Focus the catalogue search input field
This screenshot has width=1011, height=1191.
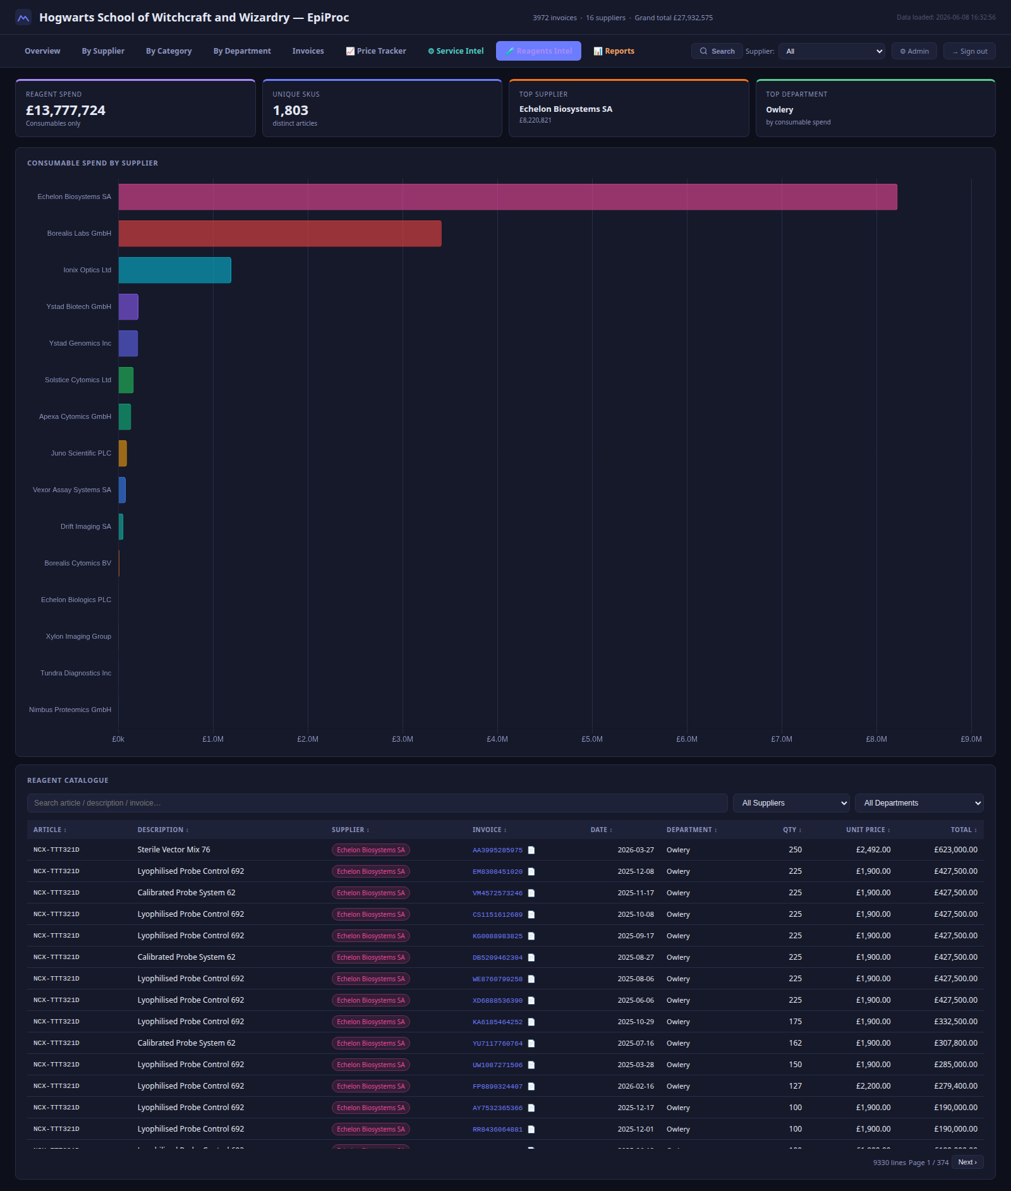tap(377, 803)
